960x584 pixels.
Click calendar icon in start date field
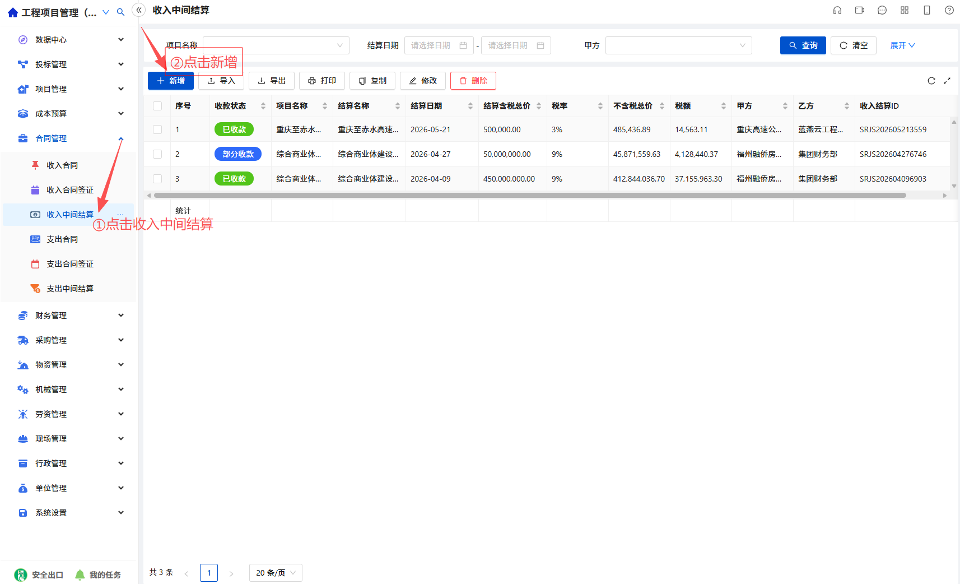(x=463, y=45)
